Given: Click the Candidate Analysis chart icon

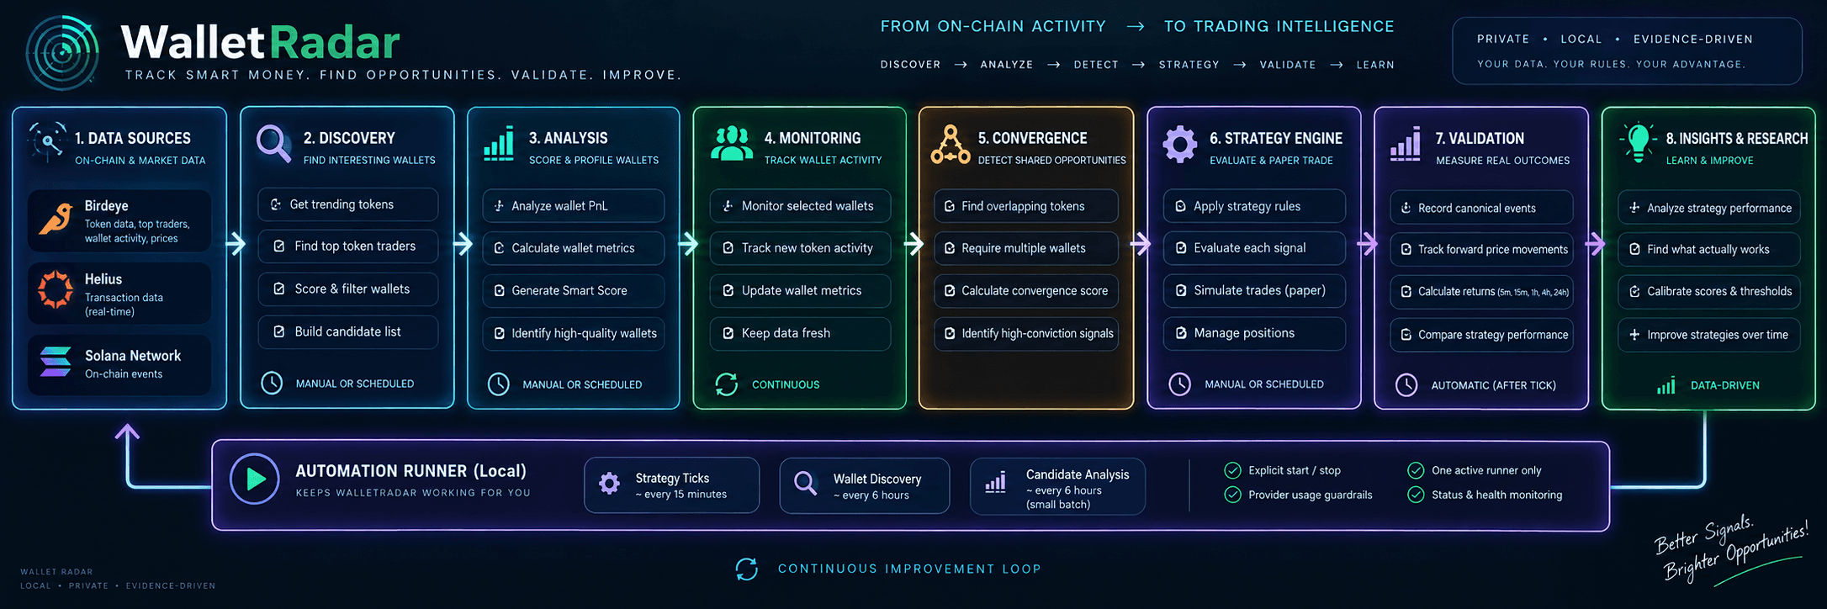Looking at the screenshot, I should coord(996,482).
